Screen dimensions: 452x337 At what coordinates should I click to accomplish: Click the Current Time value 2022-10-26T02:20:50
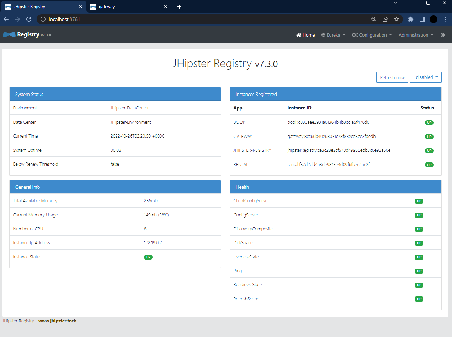(137, 136)
